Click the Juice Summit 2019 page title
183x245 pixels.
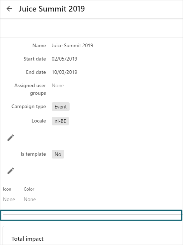52,9
